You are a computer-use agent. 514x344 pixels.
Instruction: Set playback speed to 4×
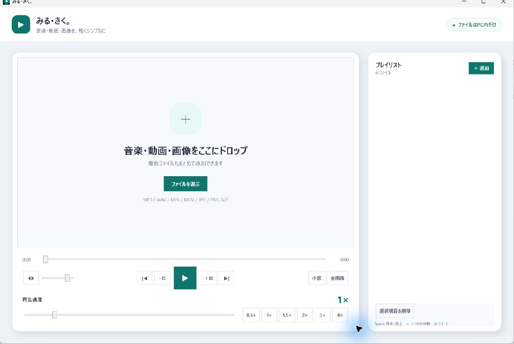pos(340,315)
